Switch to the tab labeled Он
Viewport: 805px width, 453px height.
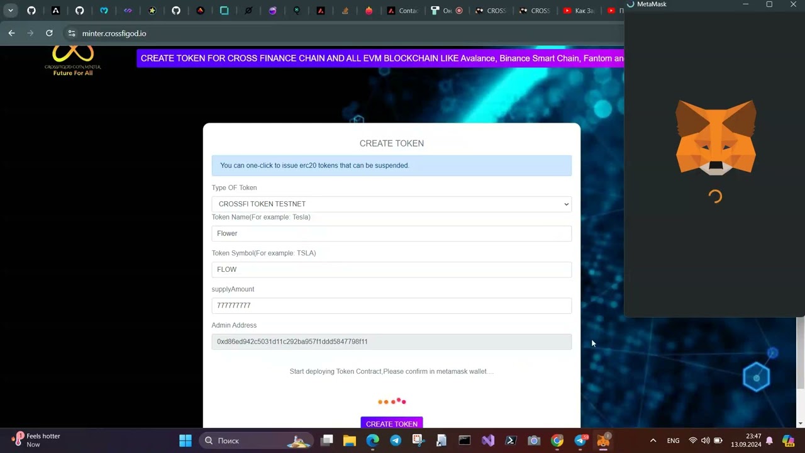coord(447,11)
